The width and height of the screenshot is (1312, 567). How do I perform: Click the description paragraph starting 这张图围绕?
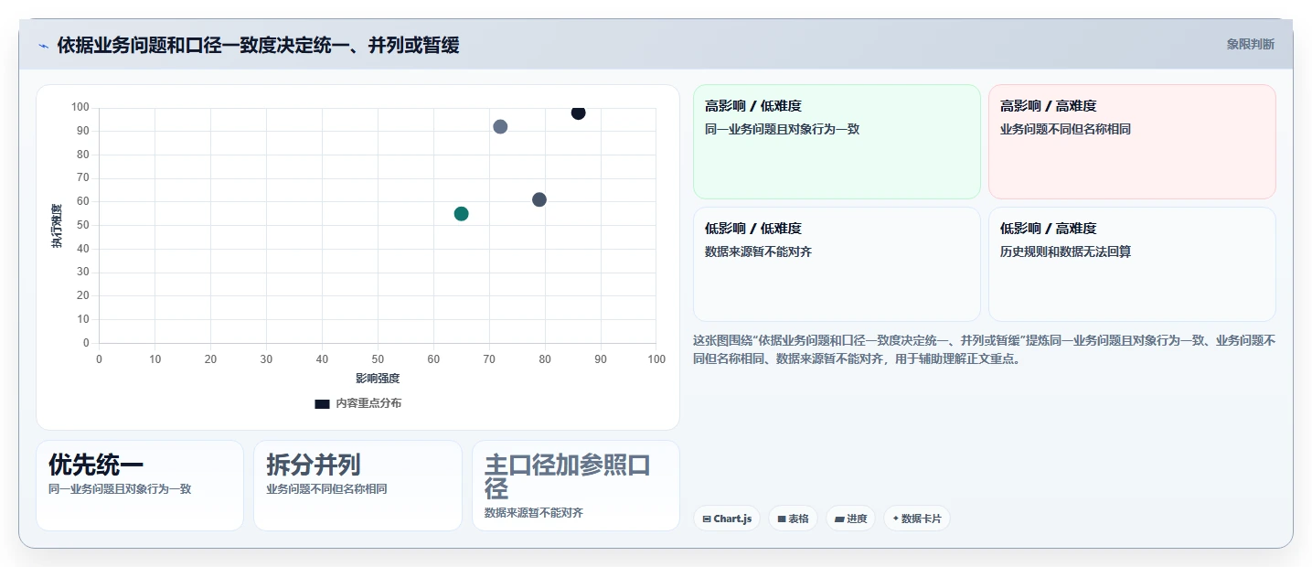[x=984, y=349]
